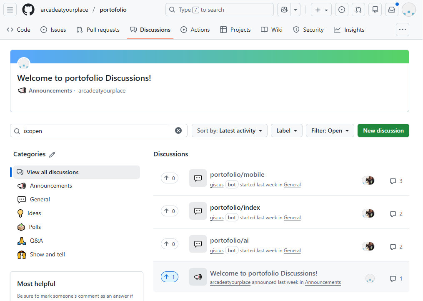Open Copilot chat icon
Viewport: 423px width, 301px height.
pyautogui.click(x=285, y=10)
